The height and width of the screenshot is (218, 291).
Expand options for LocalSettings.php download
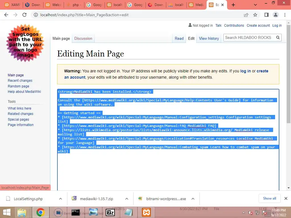pos(61,199)
